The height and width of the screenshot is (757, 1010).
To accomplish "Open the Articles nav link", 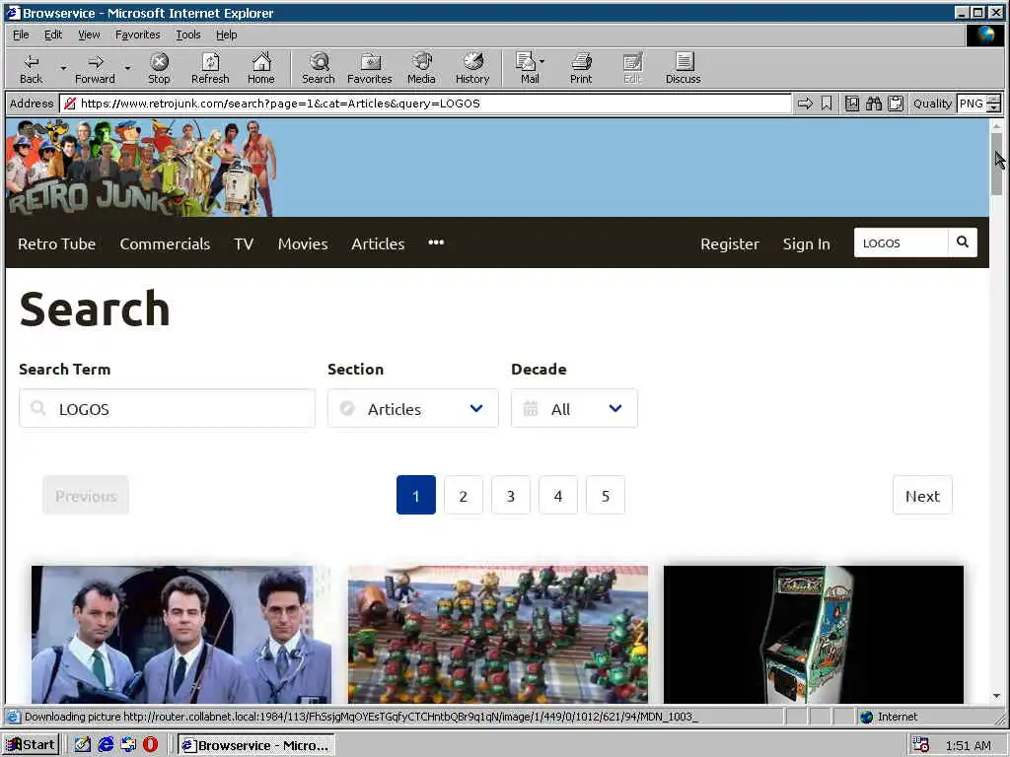I will coord(378,244).
